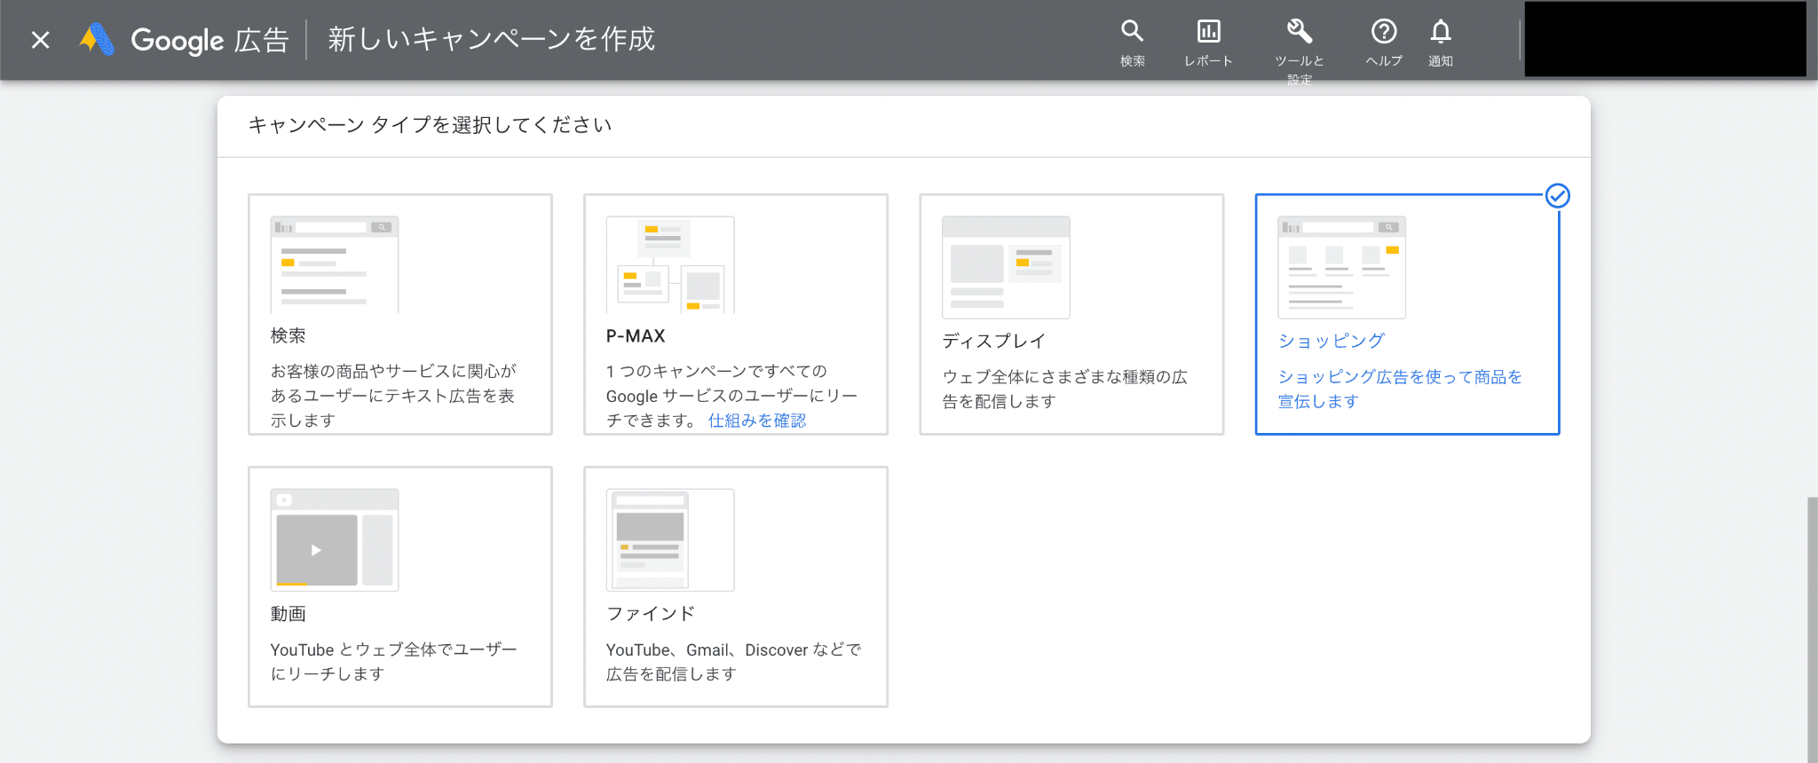Click the ヘルプ question mark icon
The height and width of the screenshot is (763, 1818).
[1384, 32]
